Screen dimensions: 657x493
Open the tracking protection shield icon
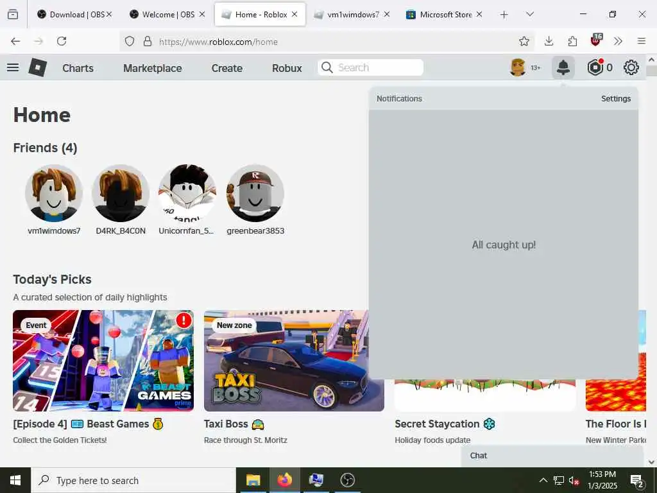click(x=130, y=41)
